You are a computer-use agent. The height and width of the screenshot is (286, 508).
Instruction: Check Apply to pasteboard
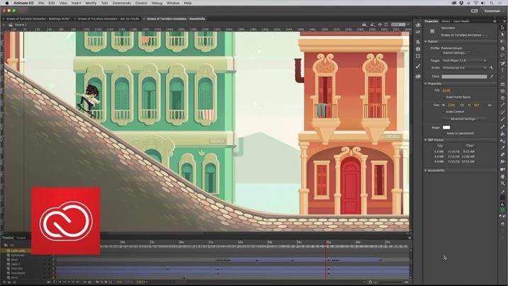pyautogui.click(x=444, y=133)
